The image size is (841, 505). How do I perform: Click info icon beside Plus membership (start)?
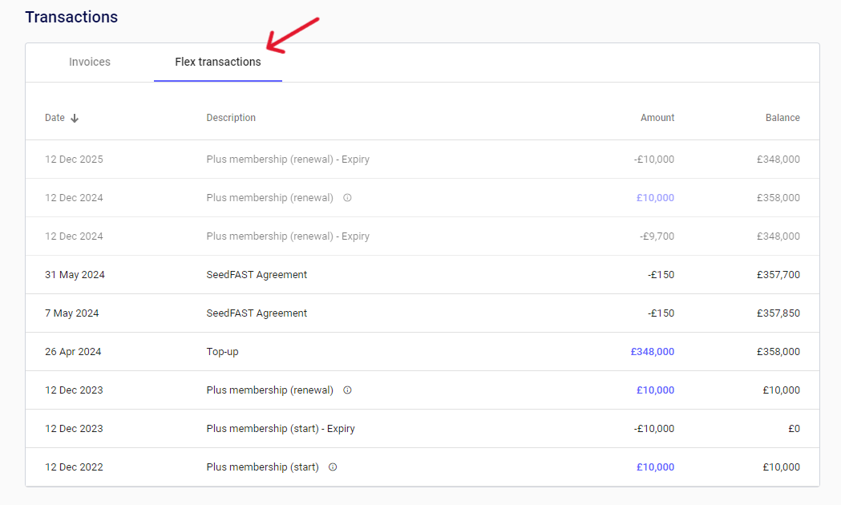tap(333, 467)
